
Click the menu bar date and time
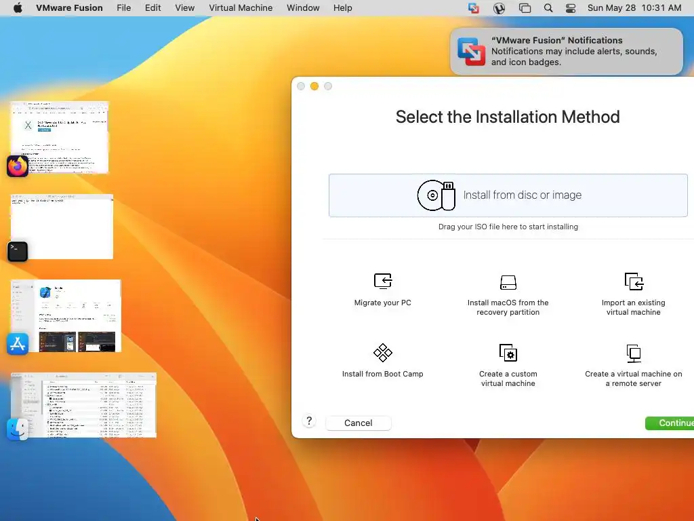[634, 8]
